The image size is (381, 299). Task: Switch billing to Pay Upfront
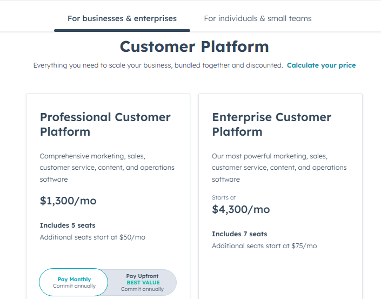pos(142,282)
